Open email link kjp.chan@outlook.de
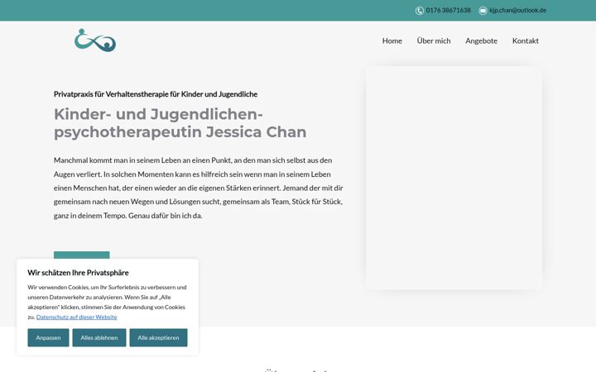 point(517,10)
